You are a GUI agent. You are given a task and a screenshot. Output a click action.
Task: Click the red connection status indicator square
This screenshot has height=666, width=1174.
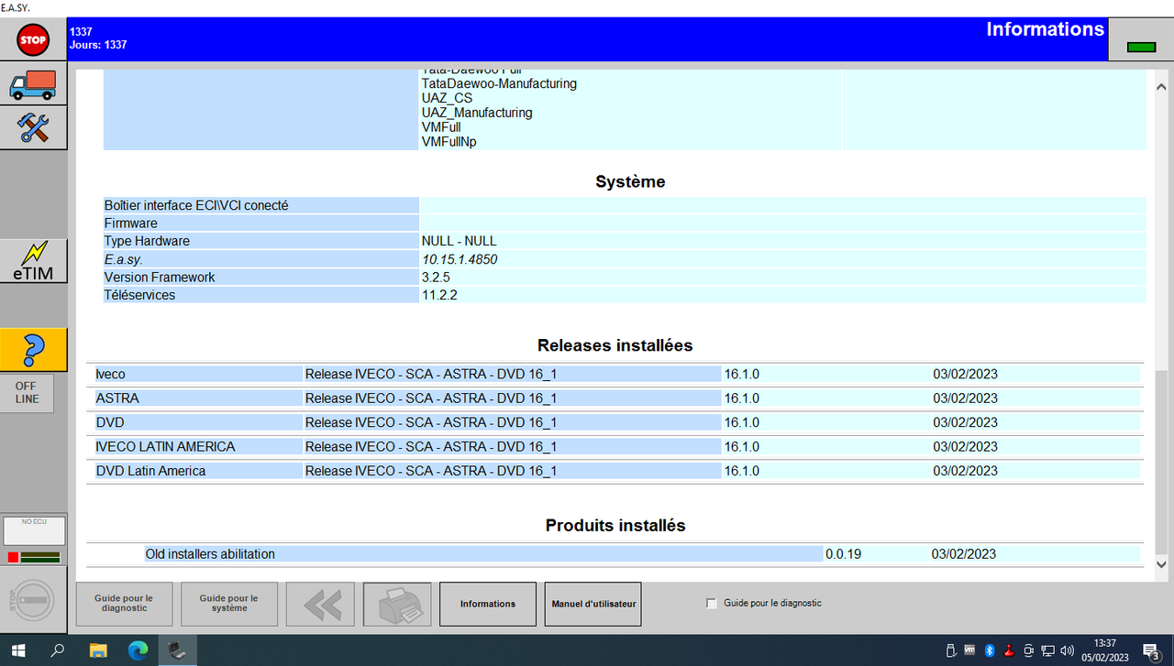pos(14,557)
